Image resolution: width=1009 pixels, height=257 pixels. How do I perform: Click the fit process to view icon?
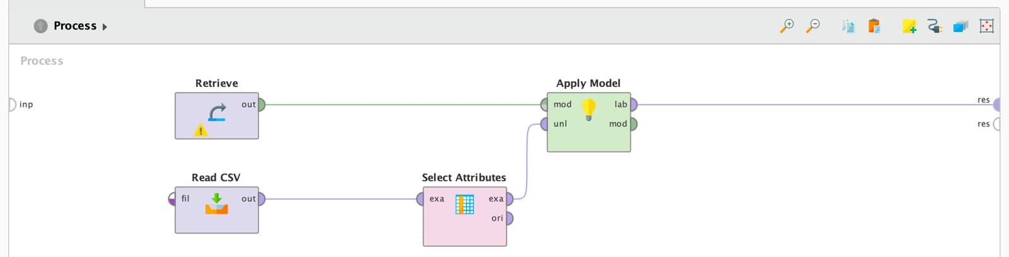tap(986, 26)
